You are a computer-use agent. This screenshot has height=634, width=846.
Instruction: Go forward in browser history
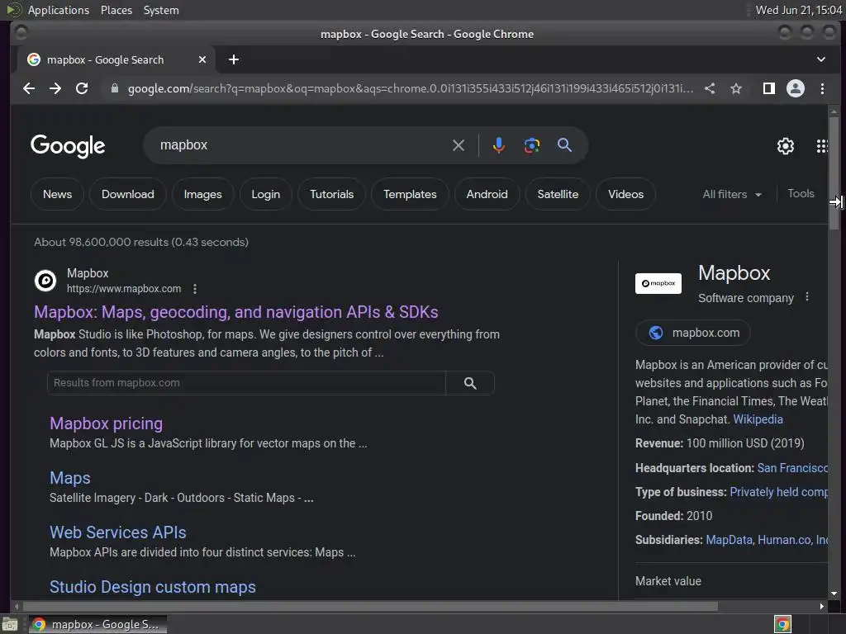pos(55,88)
